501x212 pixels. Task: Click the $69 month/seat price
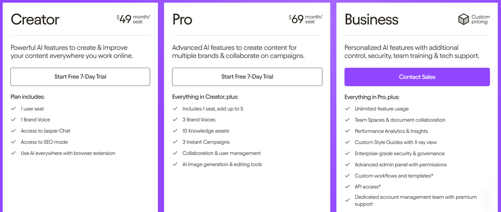click(x=305, y=19)
